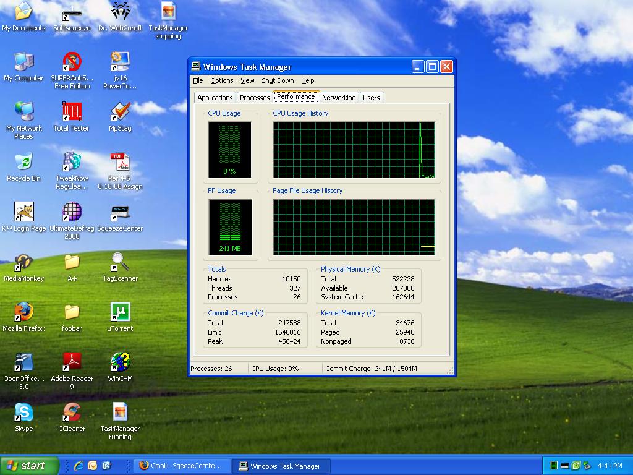Screen dimensions: 633x475
Task: Select the uTorrent desktop shortcut
Action: click(120, 312)
